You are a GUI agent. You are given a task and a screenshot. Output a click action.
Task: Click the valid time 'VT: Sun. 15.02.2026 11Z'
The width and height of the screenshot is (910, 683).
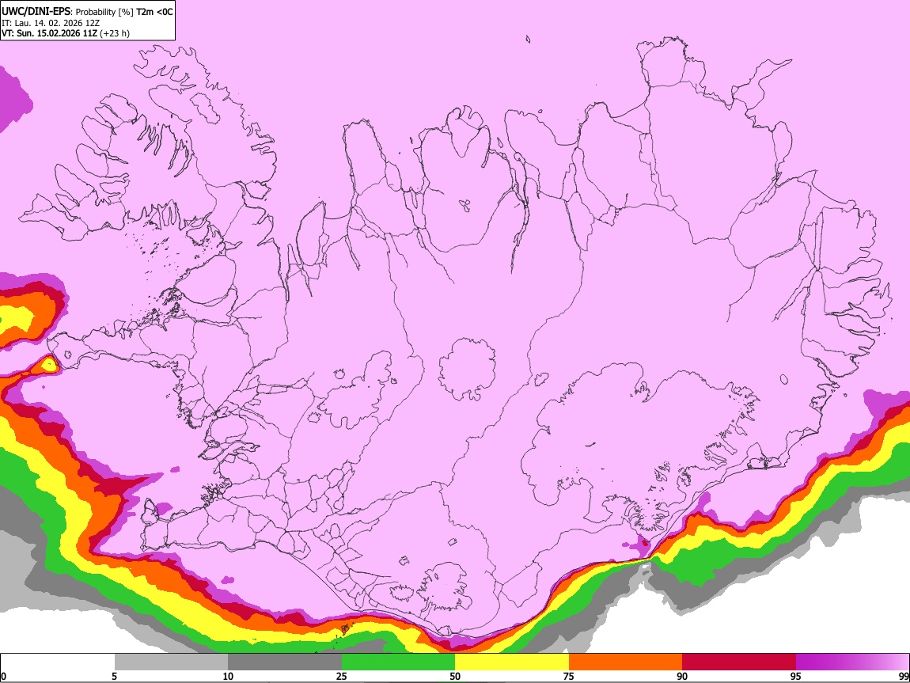coord(49,33)
